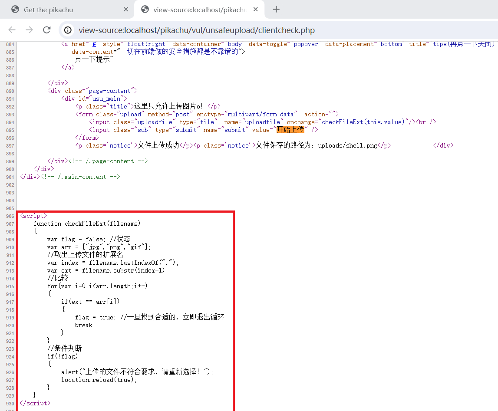Viewport: 498px width, 411px height.
Task: Click the closing </script> tag text
Action: [35, 403]
